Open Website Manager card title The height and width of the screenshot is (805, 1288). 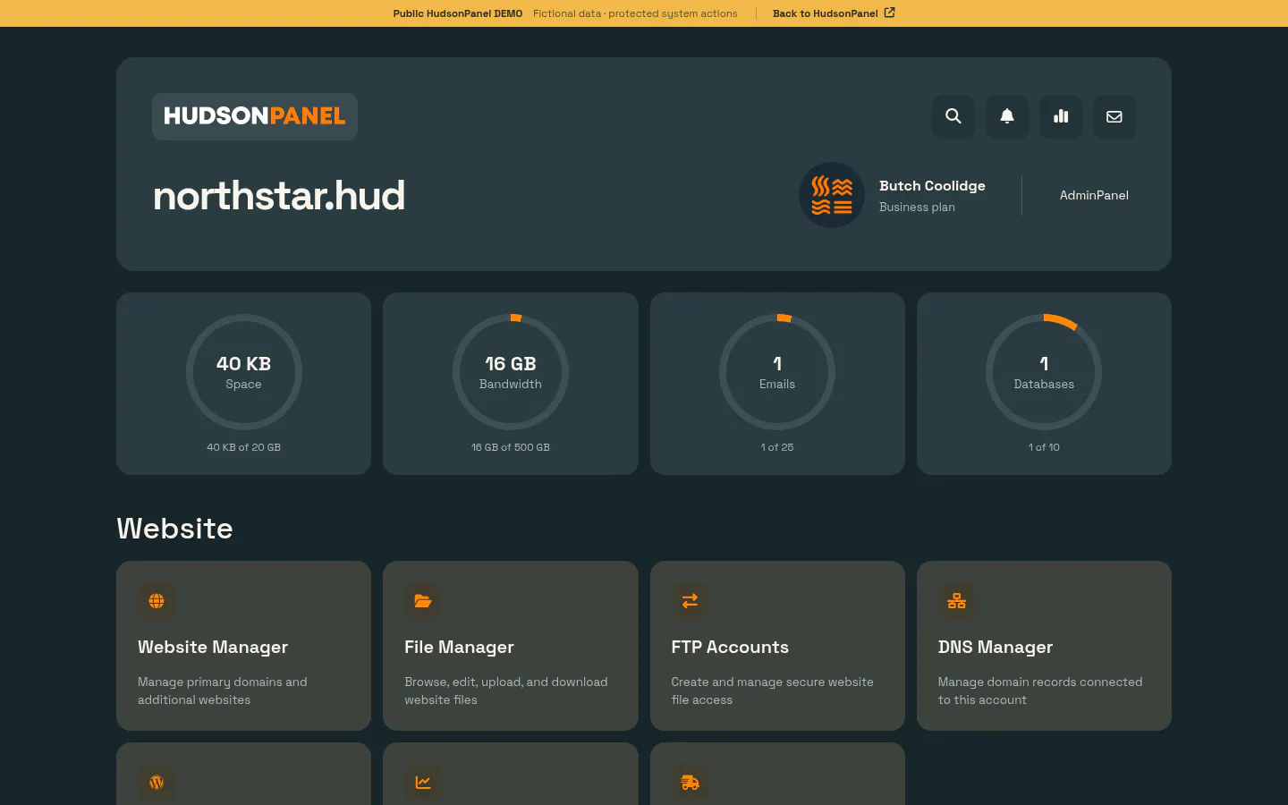pos(213,647)
